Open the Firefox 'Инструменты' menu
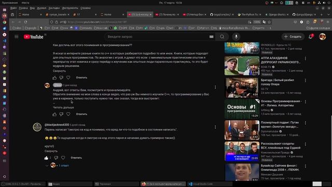 pos(70,8)
